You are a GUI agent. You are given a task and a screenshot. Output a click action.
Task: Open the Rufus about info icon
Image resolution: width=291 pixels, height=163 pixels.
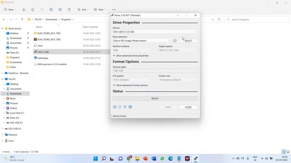tap(120, 107)
